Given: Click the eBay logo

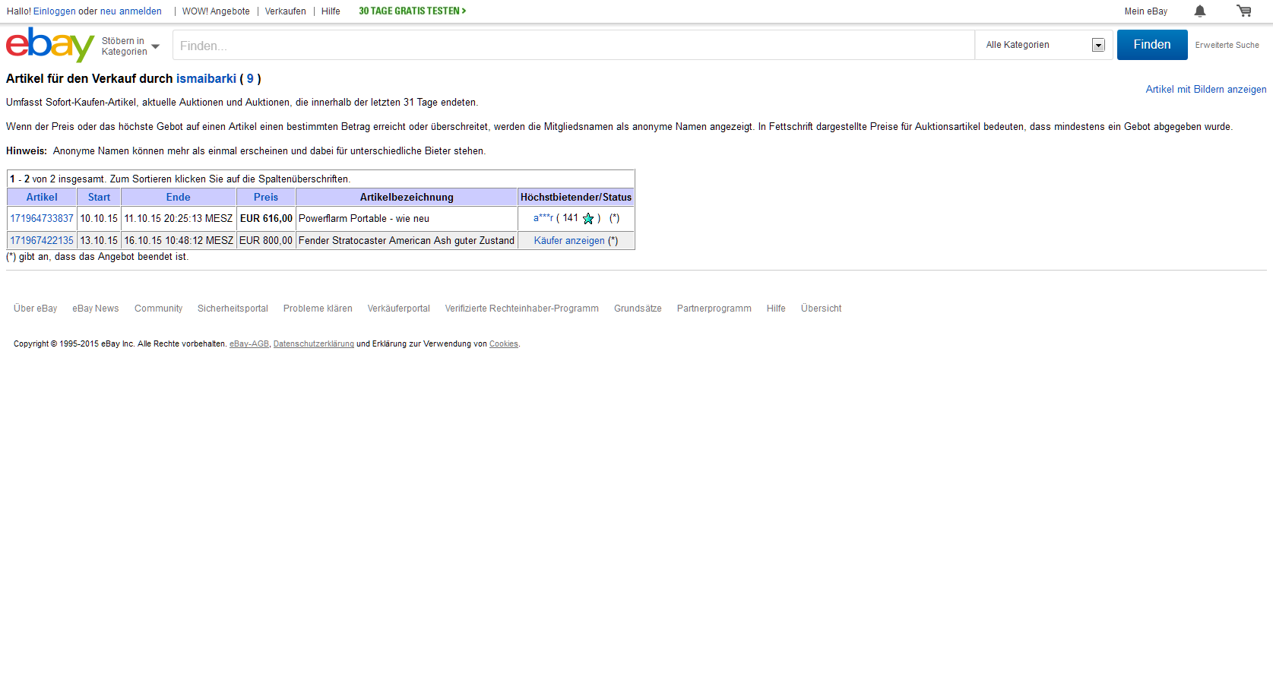Looking at the screenshot, I should point(49,45).
